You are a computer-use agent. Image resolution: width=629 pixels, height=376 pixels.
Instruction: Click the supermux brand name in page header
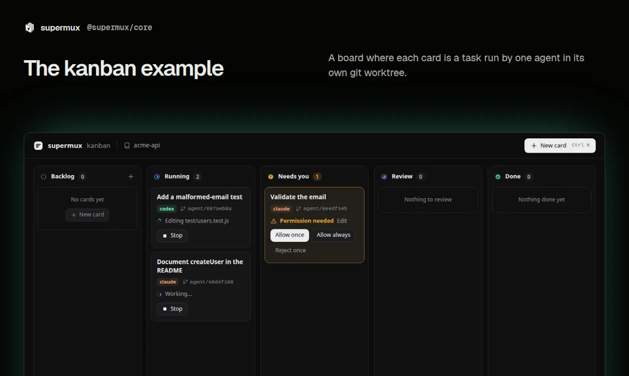(x=60, y=28)
